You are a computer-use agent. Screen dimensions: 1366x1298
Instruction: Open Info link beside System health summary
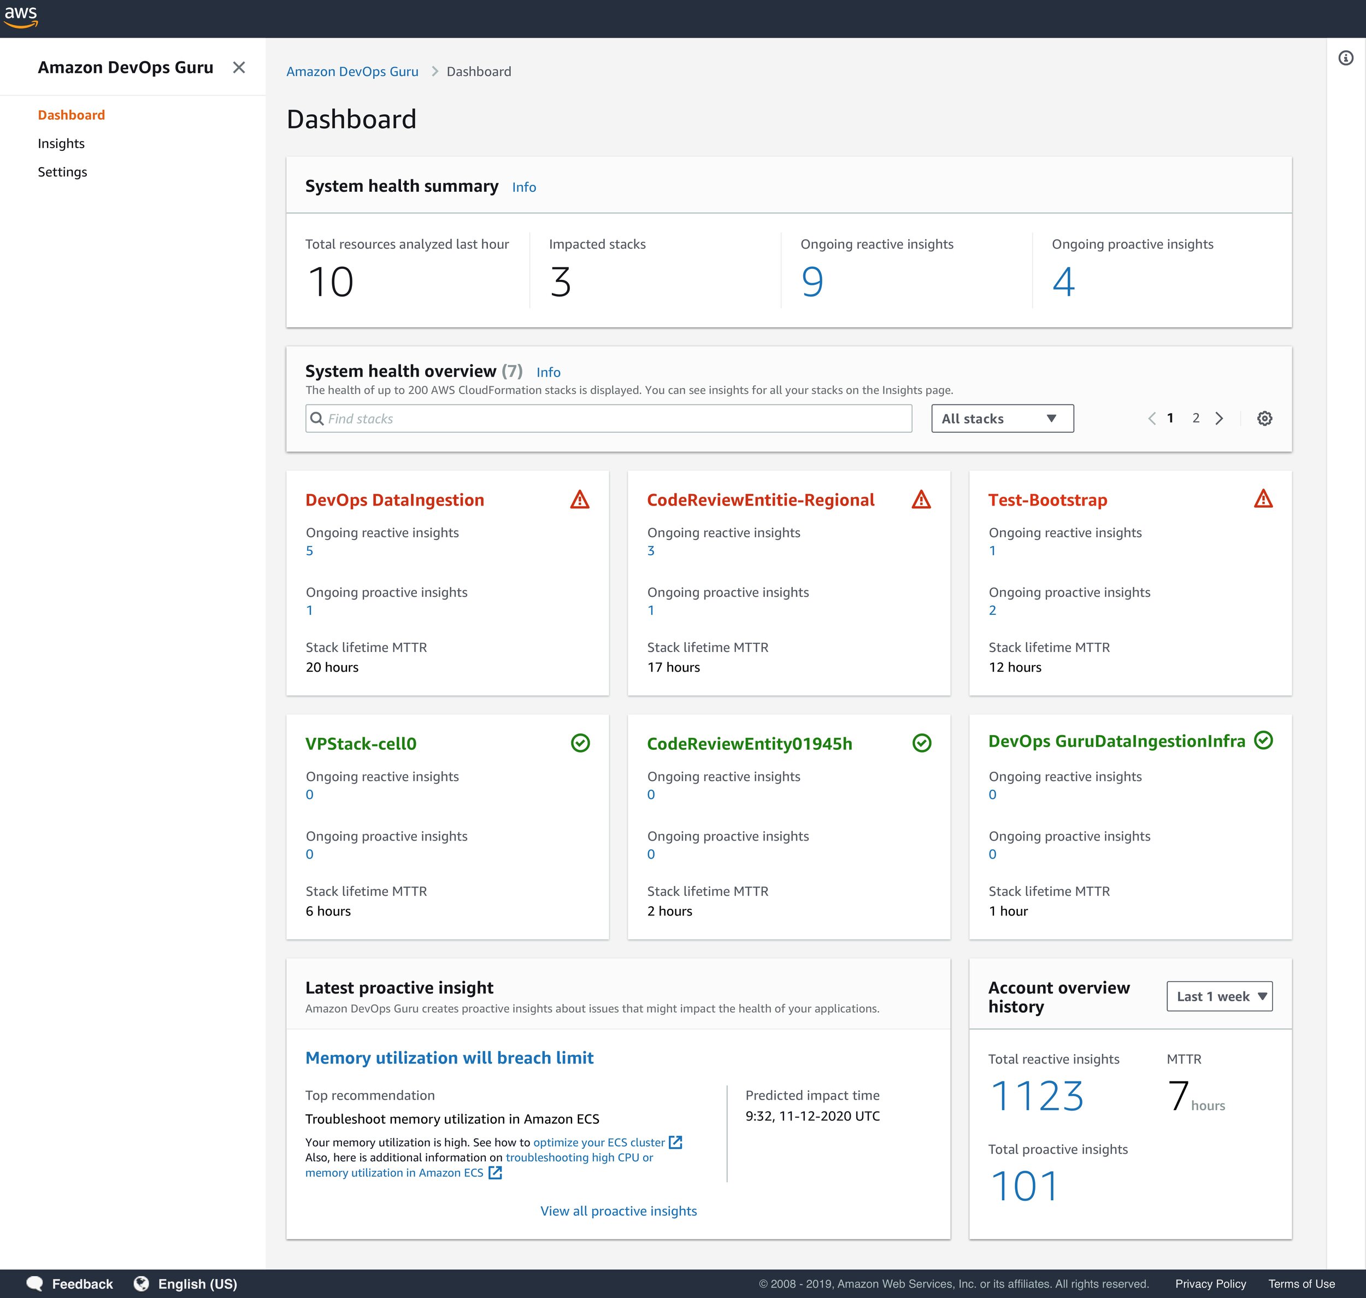tap(523, 187)
